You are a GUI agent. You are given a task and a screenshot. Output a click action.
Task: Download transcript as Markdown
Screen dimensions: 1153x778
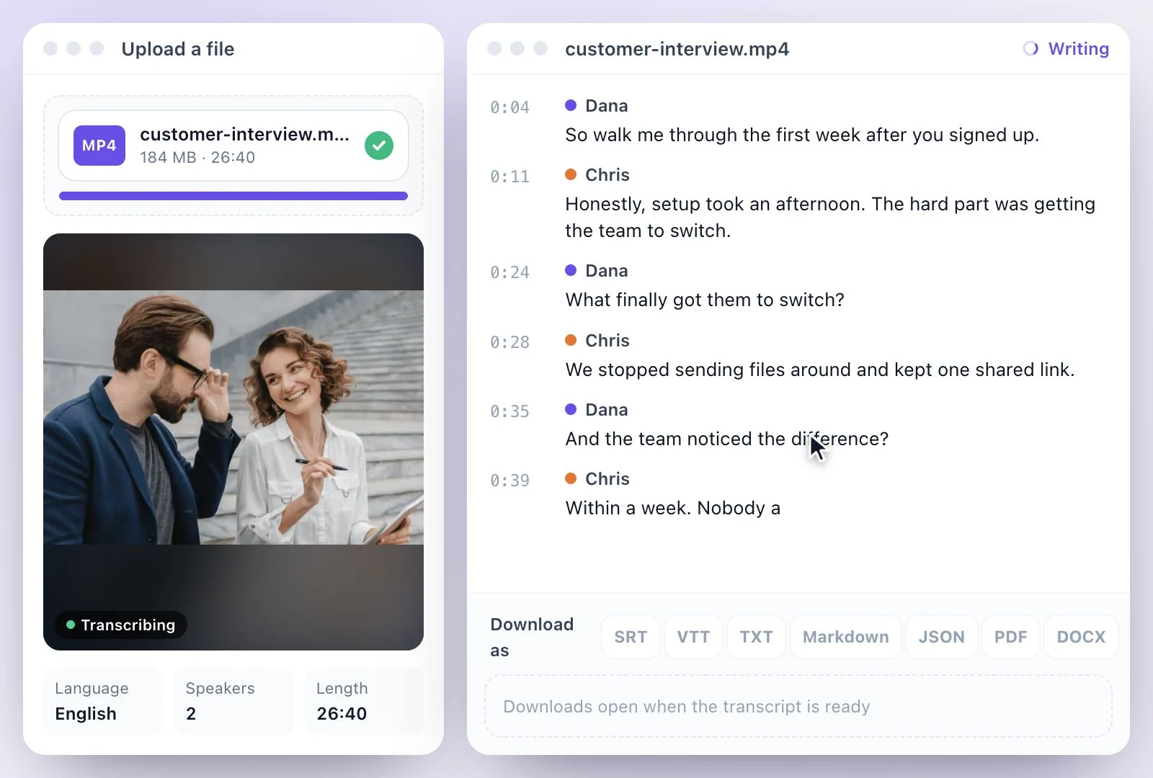[x=845, y=637]
